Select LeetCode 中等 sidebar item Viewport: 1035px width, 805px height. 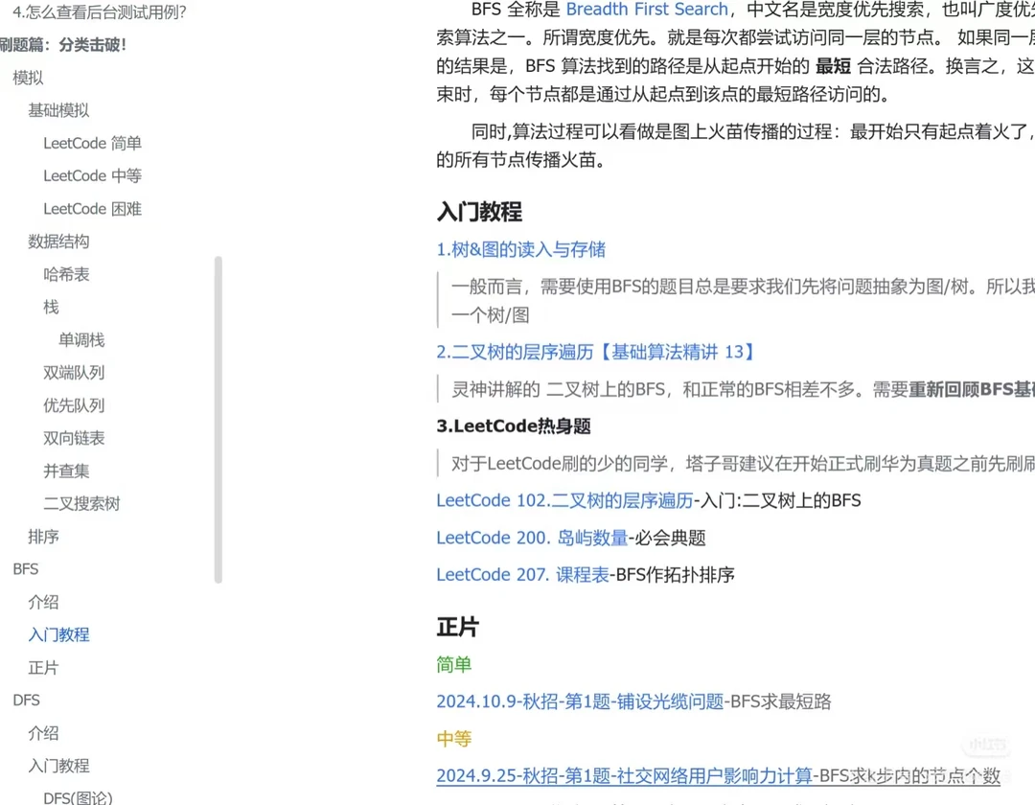(92, 175)
